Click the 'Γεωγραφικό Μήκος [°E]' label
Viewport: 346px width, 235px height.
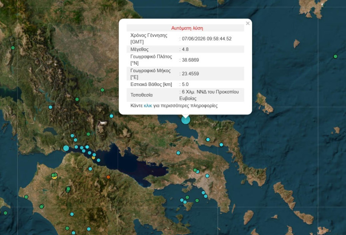coord(151,73)
